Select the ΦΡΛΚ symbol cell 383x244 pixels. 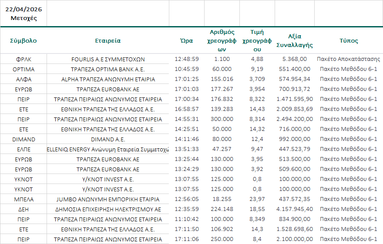point(24,59)
